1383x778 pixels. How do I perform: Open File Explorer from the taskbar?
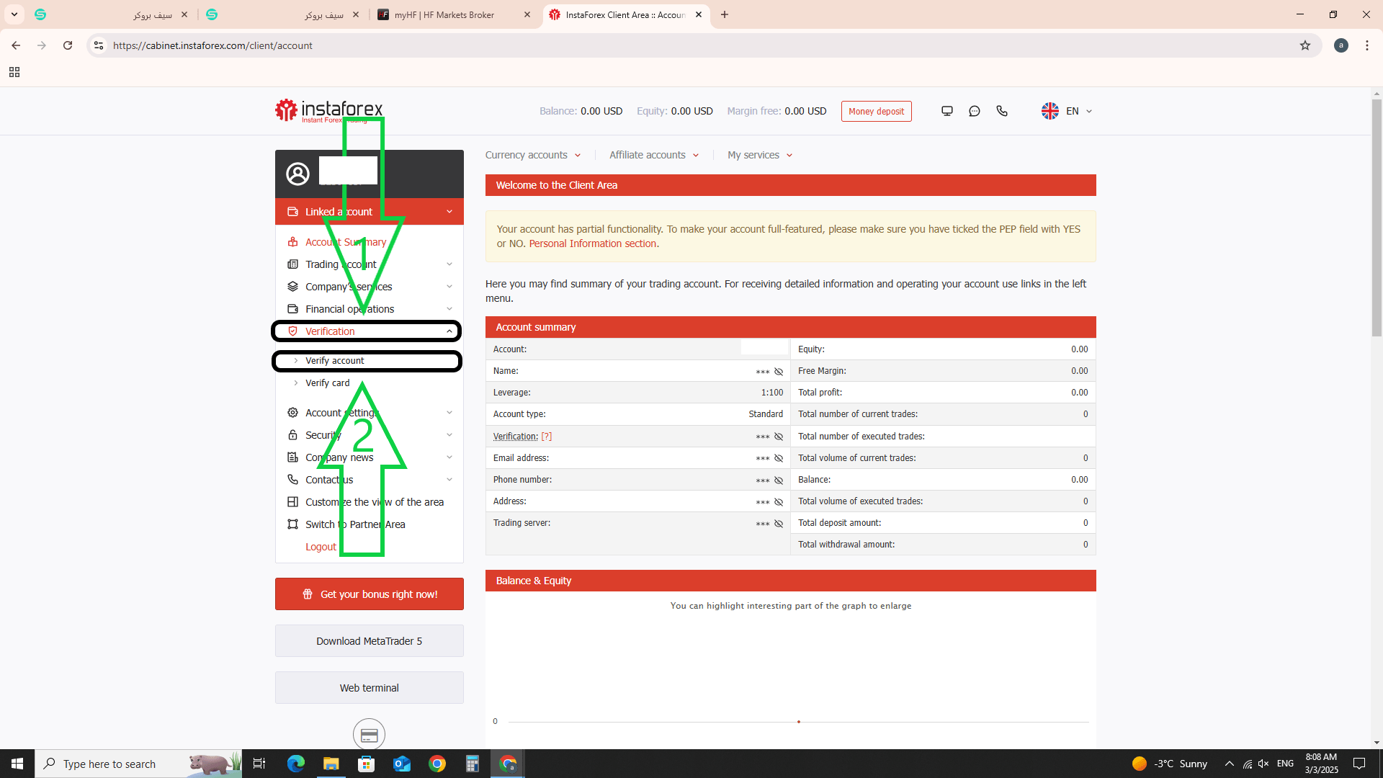tap(331, 764)
